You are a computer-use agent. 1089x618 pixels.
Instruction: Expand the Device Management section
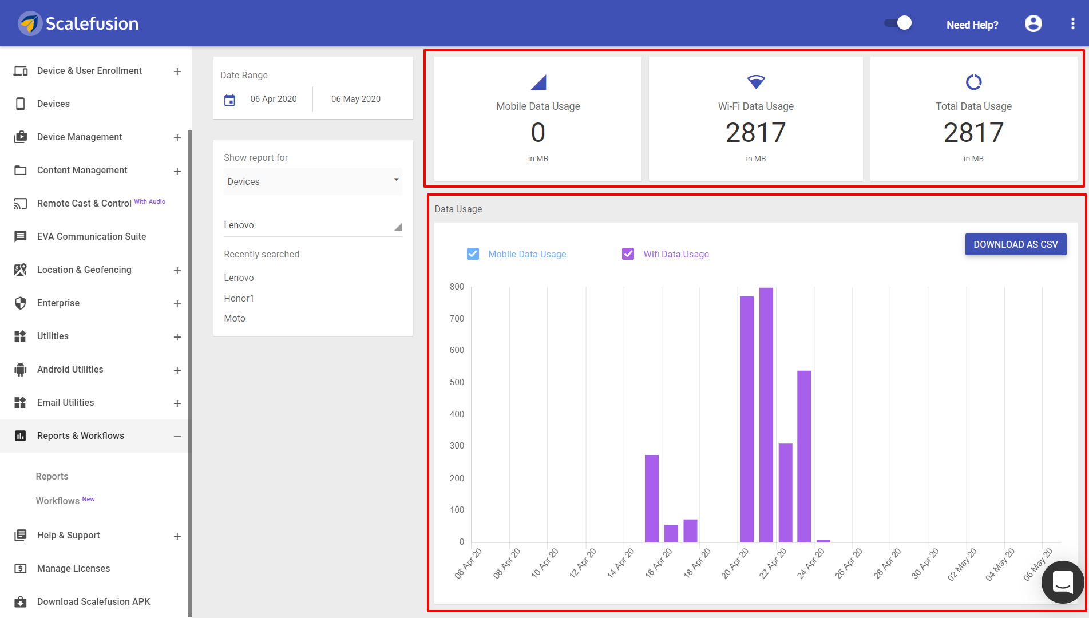coord(177,138)
